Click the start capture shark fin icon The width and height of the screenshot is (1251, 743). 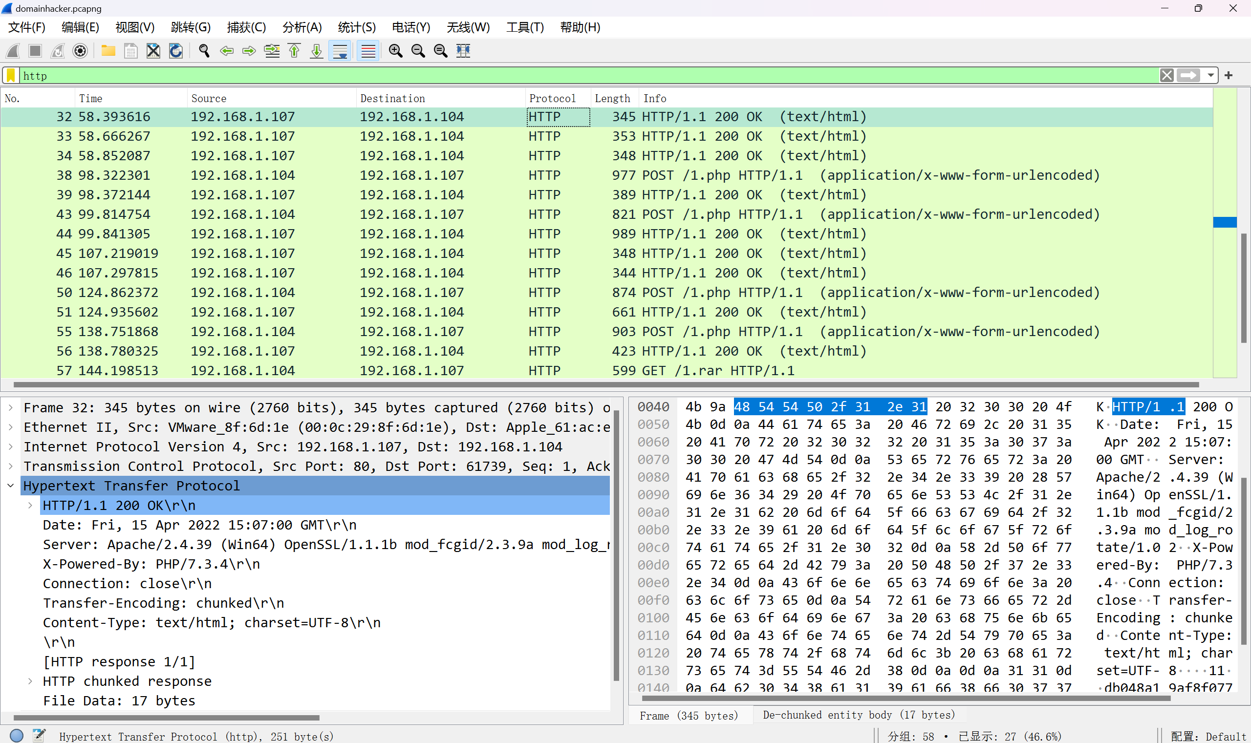(x=13, y=51)
